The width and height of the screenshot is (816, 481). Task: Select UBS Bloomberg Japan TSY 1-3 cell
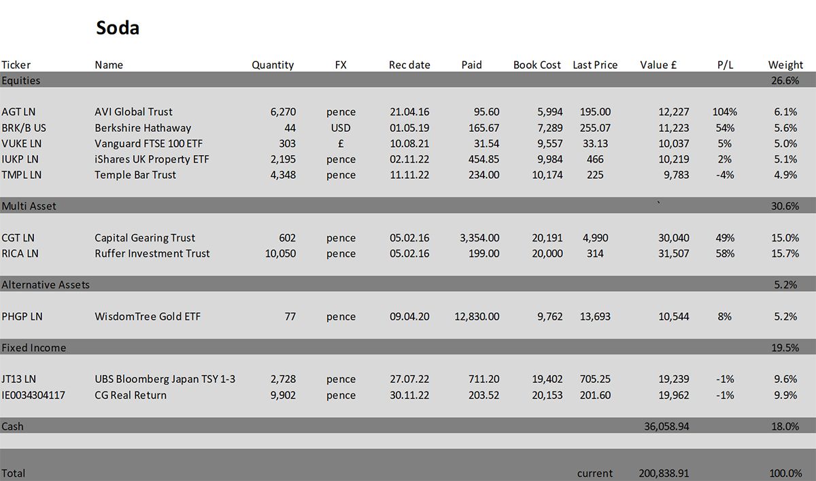[165, 379]
